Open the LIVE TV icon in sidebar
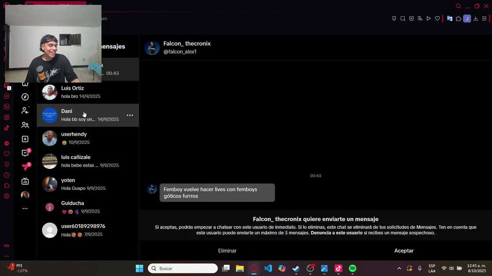This screenshot has width=492, height=276. point(25,181)
